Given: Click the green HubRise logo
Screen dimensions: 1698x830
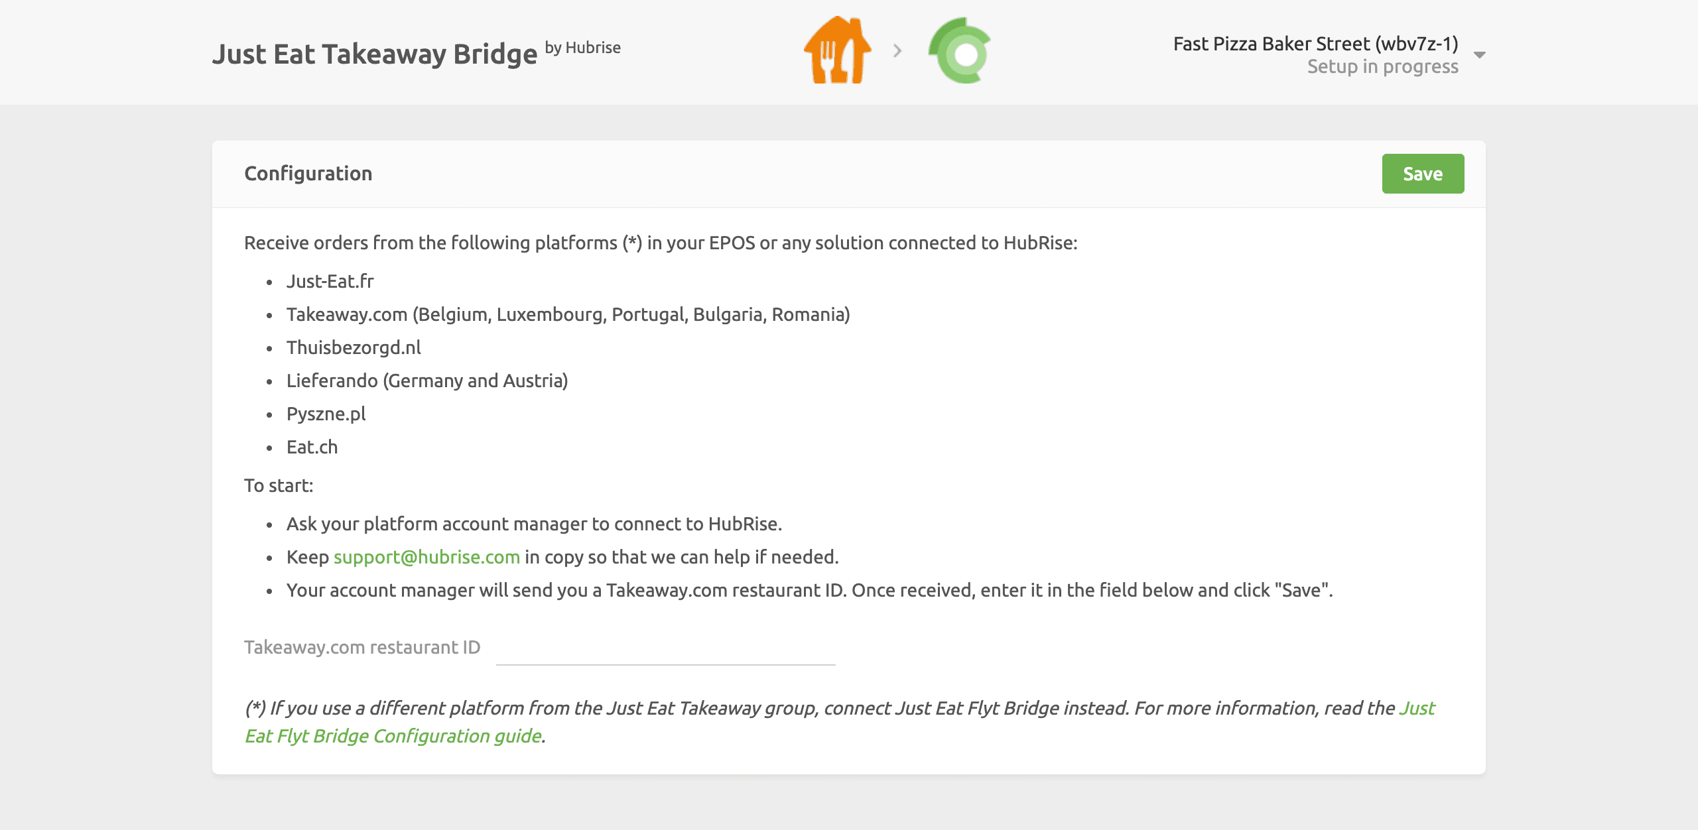Looking at the screenshot, I should pyautogui.click(x=960, y=50).
